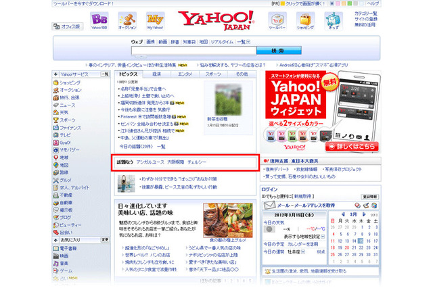The width and height of the screenshot is (433, 288).
Task: Click the 登録情報 button
Action: 370,197
